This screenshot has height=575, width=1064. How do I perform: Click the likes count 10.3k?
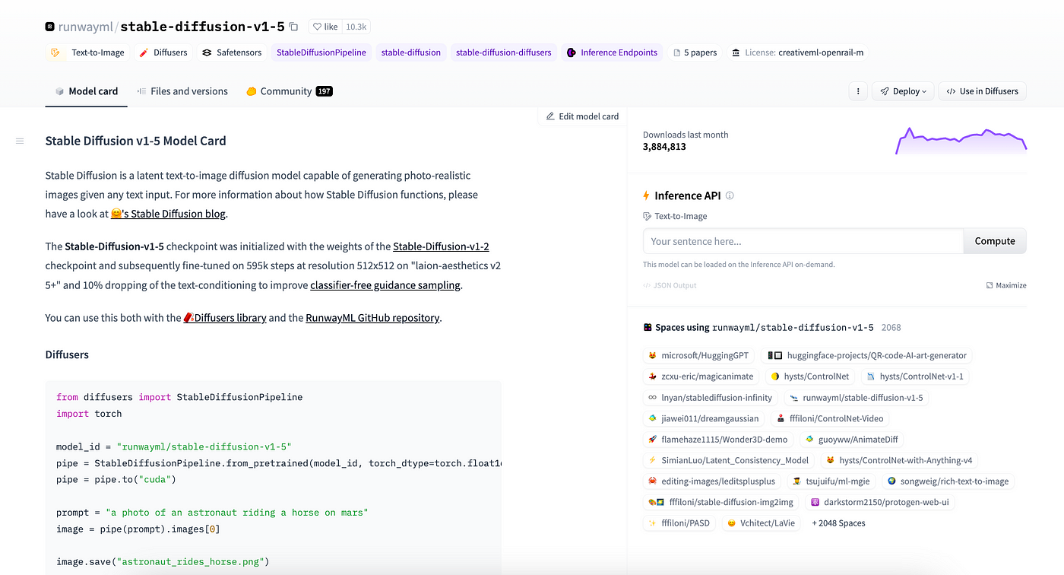point(356,27)
